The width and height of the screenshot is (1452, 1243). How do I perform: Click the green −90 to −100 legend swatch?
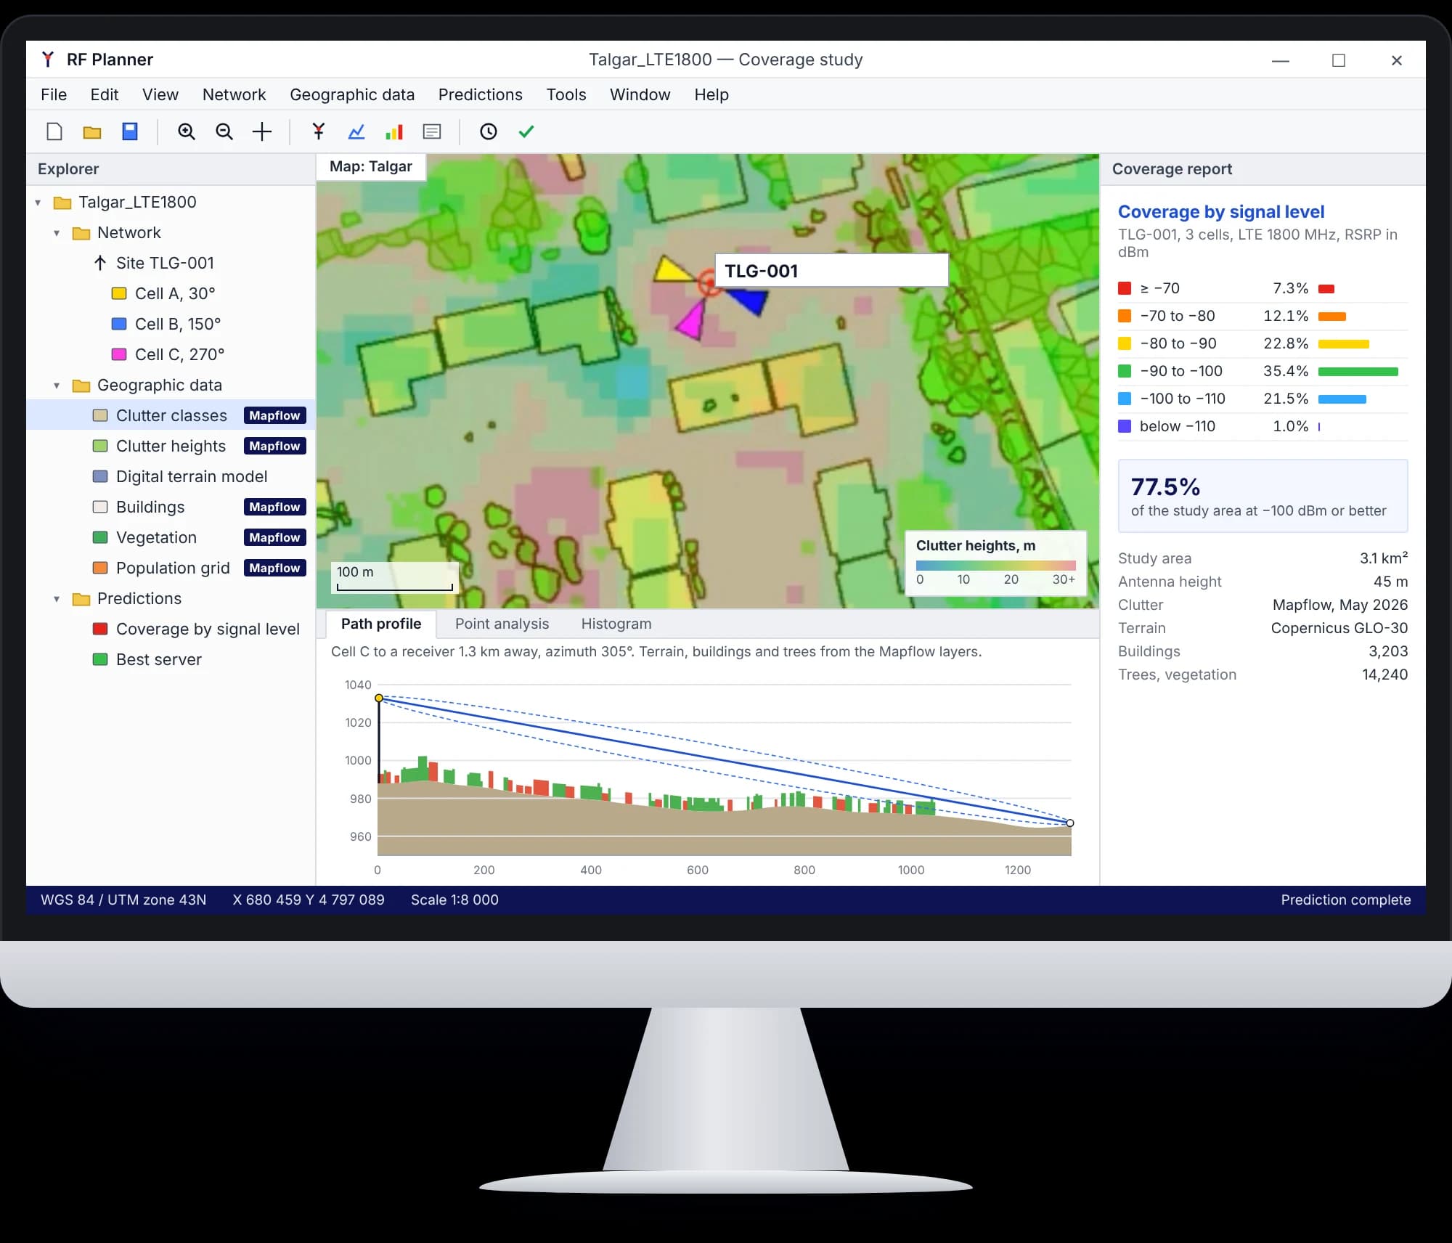[1125, 371]
